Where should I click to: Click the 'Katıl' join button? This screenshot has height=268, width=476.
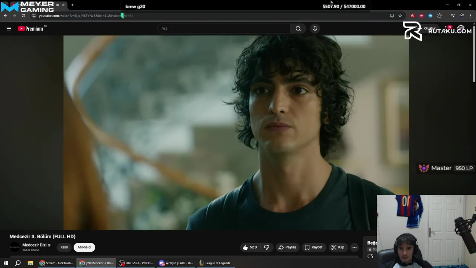tap(64, 247)
